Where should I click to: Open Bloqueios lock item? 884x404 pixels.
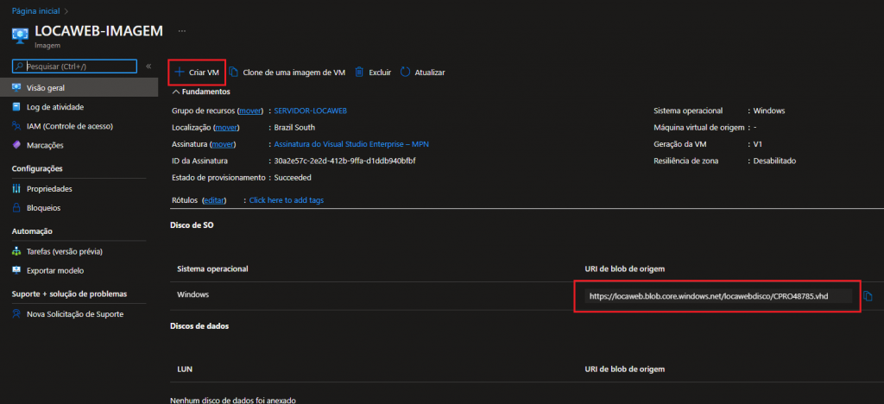44,207
